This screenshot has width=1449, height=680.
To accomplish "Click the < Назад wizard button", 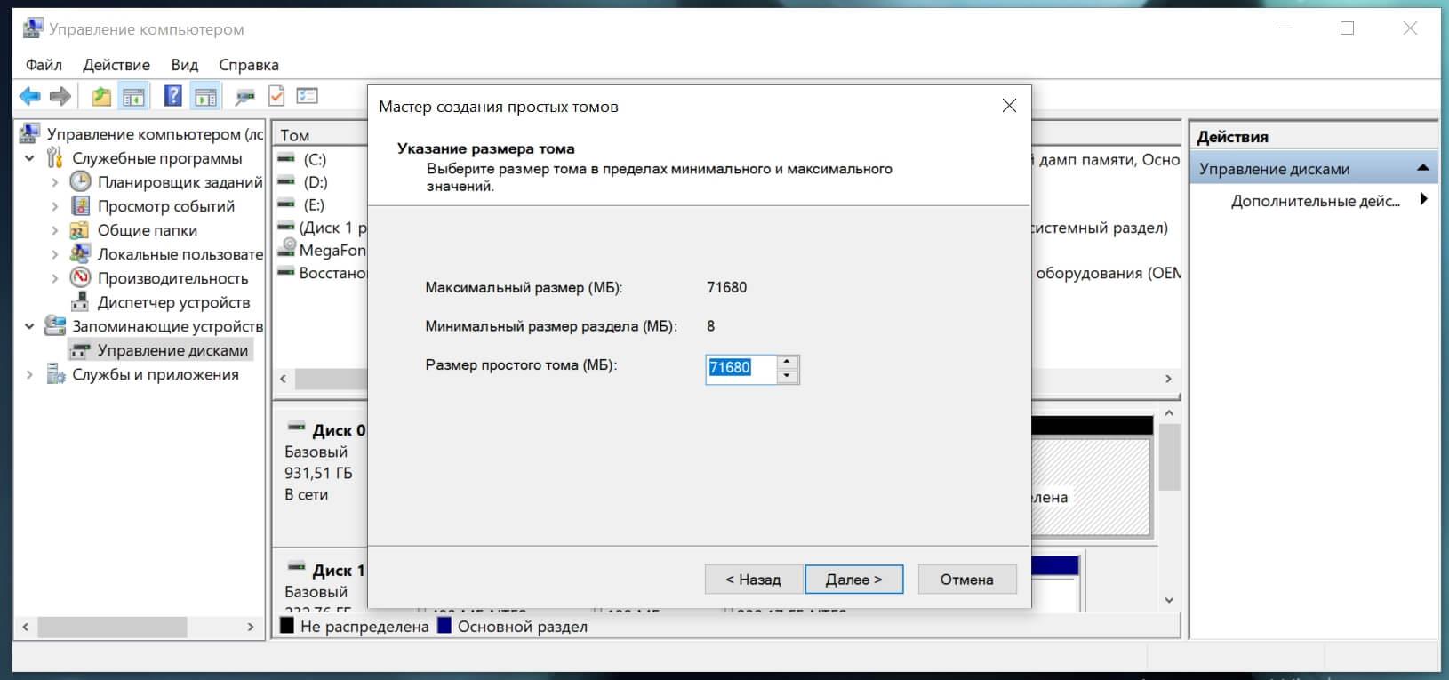I will 754,580.
